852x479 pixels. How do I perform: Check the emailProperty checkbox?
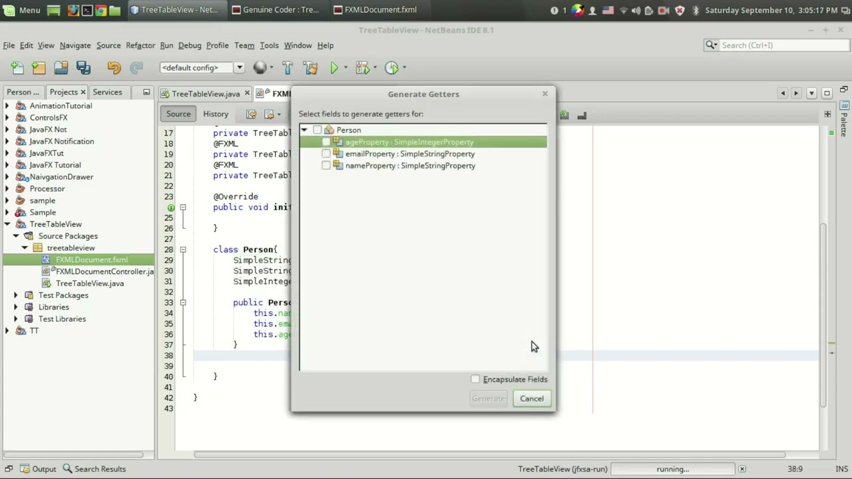(326, 154)
